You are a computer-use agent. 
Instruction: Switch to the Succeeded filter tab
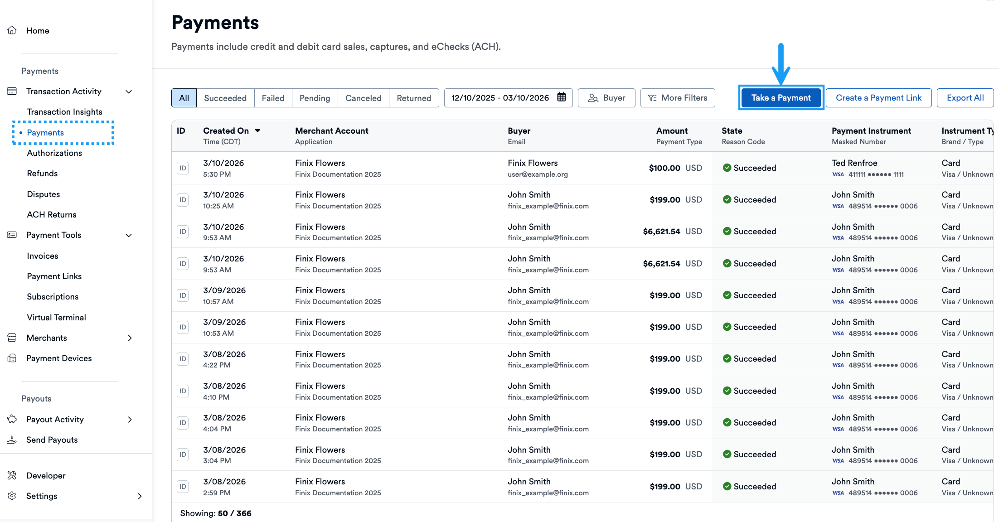(x=225, y=97)
